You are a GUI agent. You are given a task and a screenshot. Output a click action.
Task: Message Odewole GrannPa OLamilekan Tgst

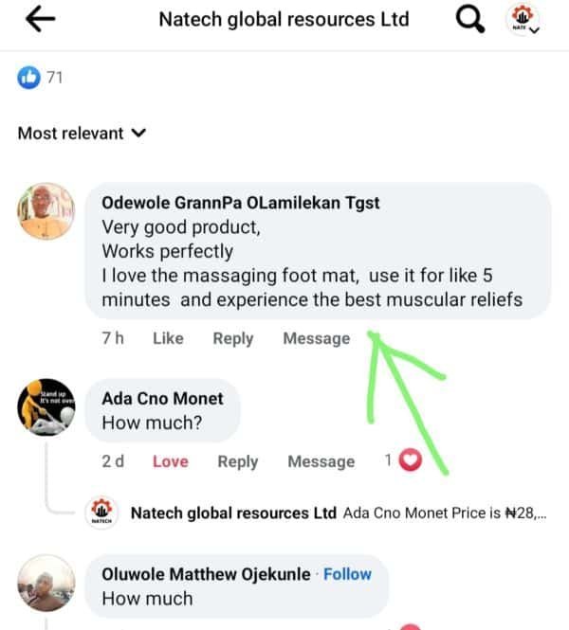[x=316, y=338]
